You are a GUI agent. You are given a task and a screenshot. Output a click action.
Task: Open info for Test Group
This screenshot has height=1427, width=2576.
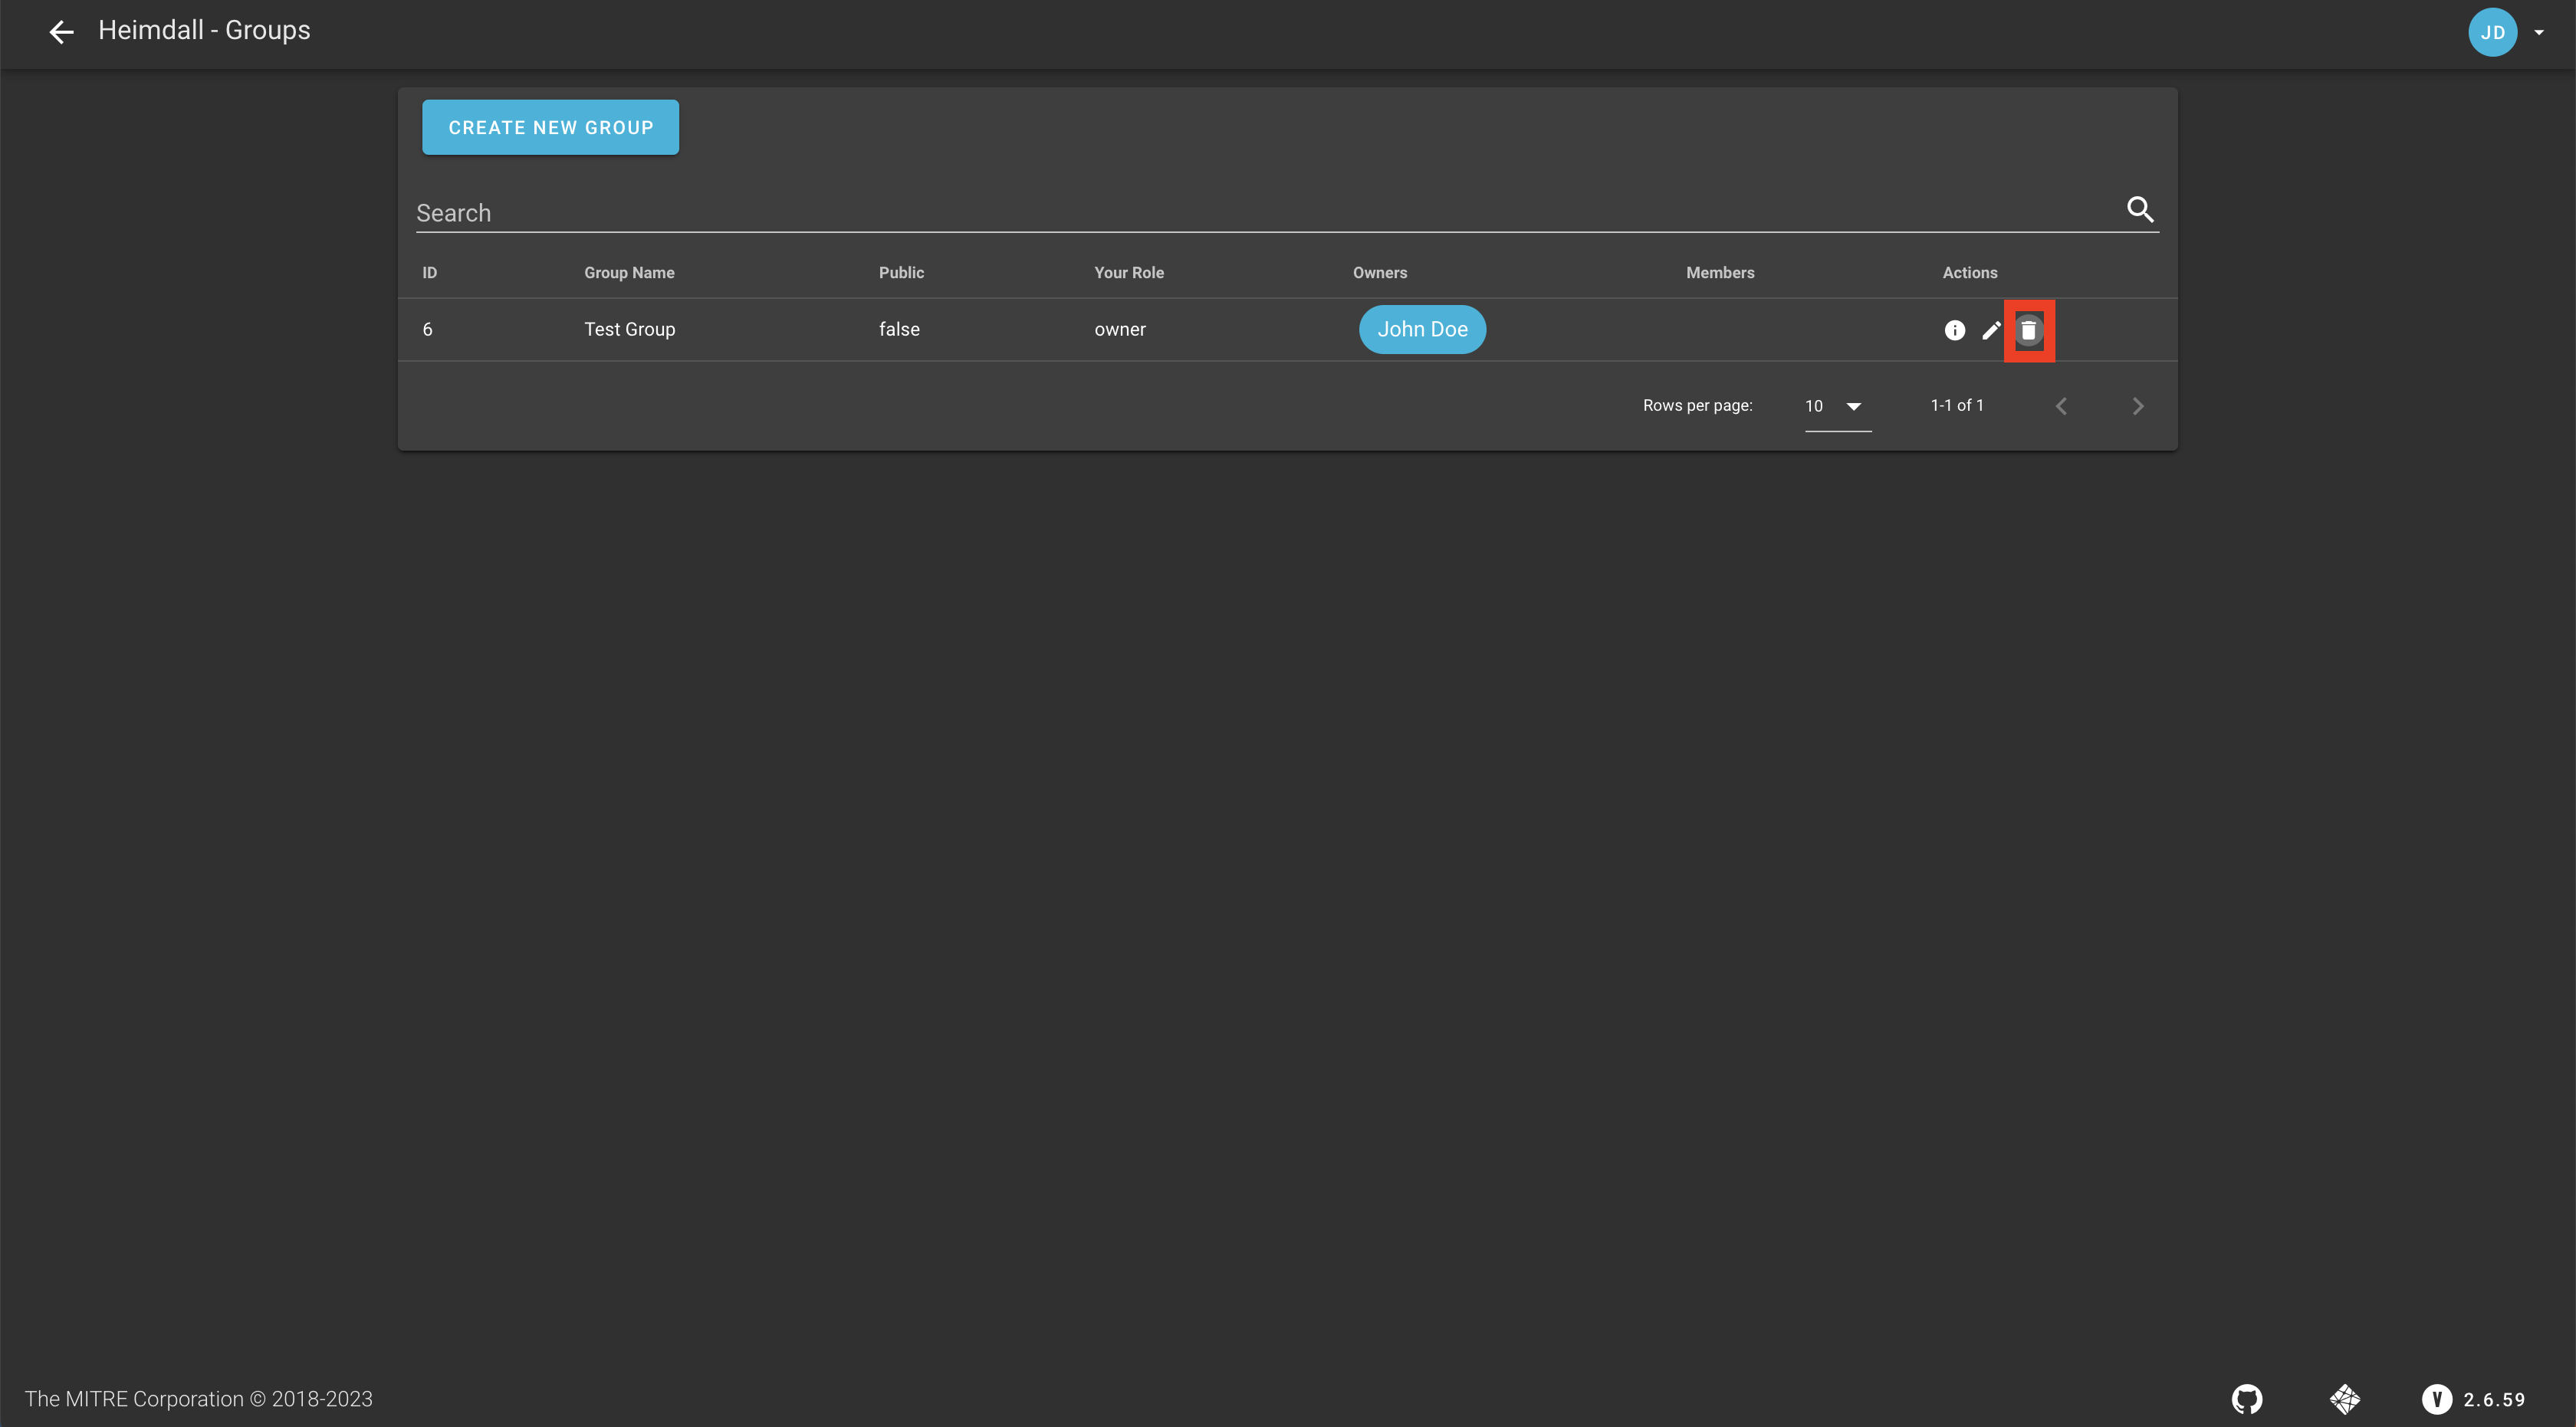pos(1954,330)
